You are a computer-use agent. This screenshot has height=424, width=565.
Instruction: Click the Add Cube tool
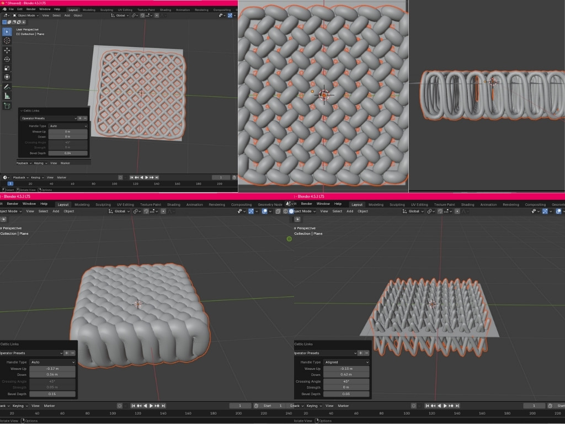coord(7,105)
